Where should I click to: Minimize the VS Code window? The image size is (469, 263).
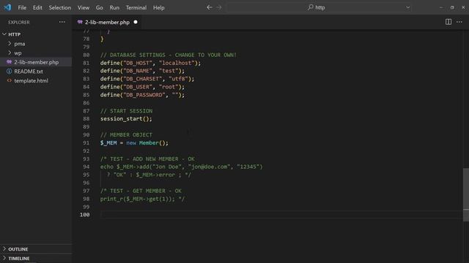coord(441,7)
